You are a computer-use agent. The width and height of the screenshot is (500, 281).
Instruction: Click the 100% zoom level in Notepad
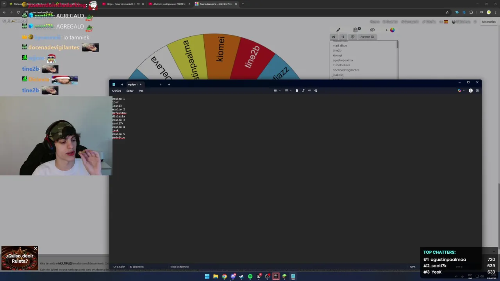[412, 267]
